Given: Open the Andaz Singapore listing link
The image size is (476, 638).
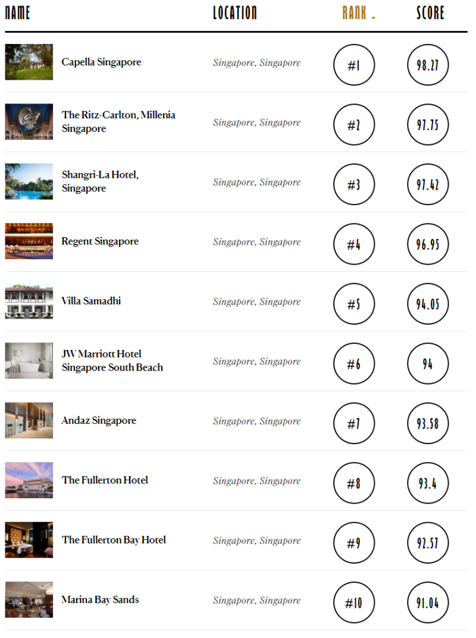Looking at the screenshot, I should click(x=99, y=420).
